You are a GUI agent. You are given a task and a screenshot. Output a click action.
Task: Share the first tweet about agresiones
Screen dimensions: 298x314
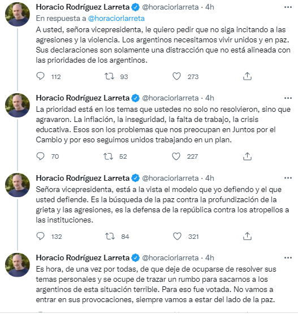247,76
